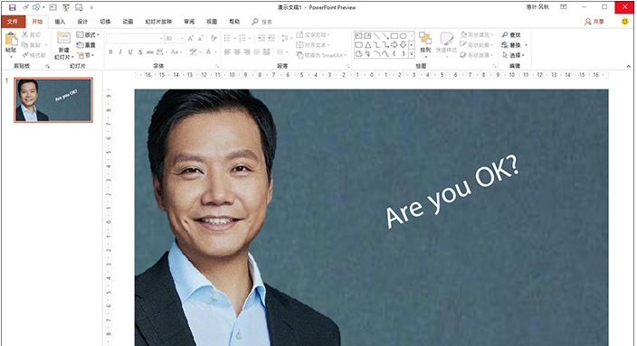This screenshot has height=346, width=637.
Task: Insert a text box shape
Action: (x=358, y=36)
